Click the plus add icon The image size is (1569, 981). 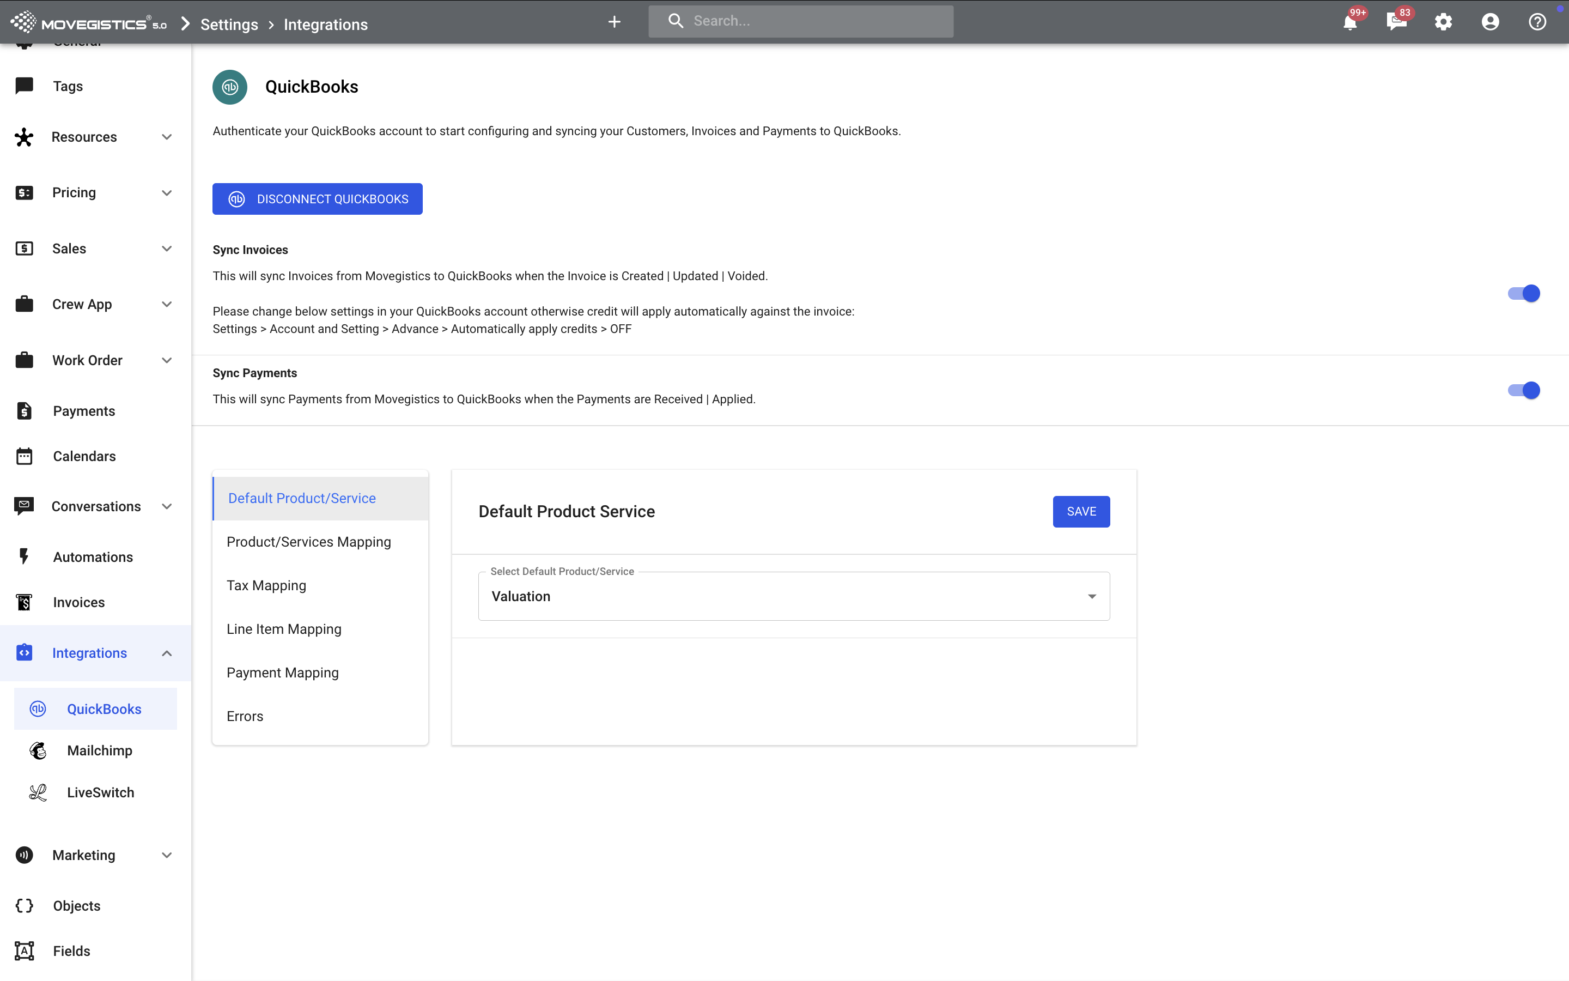(x=614, y=22)
